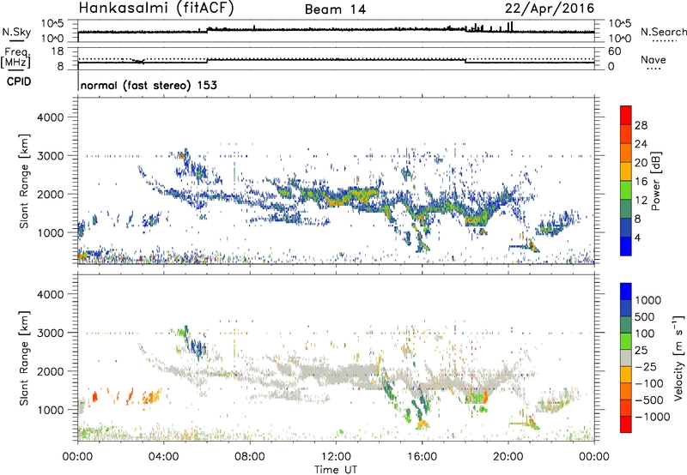Click the "Slant Range [km]" label of velocity panel

(x=24, y=358)
